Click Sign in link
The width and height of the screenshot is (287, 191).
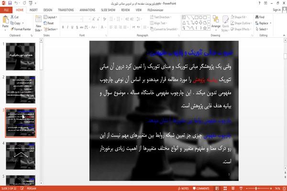point(276,10)
